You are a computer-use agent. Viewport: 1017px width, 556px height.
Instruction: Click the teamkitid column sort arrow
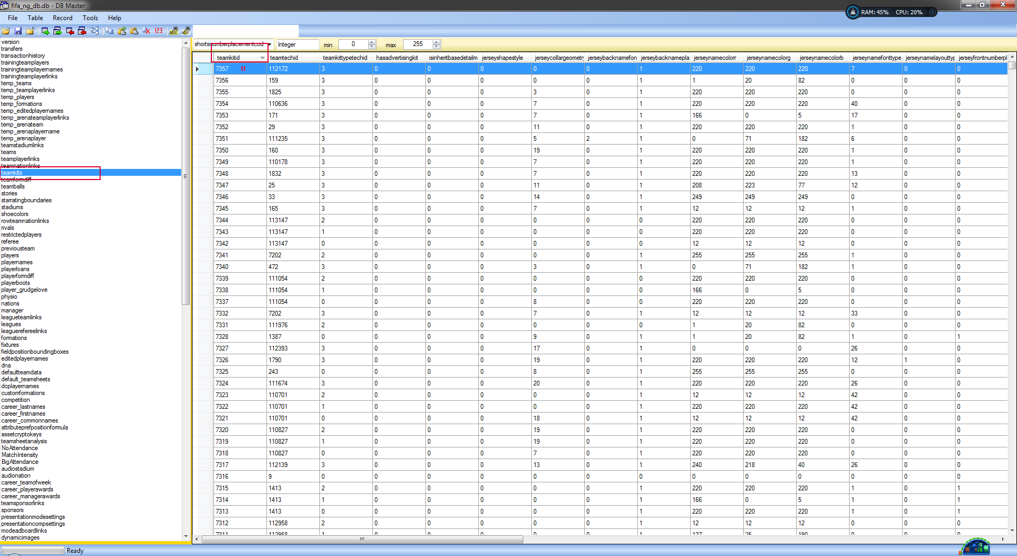coord(262,58)
